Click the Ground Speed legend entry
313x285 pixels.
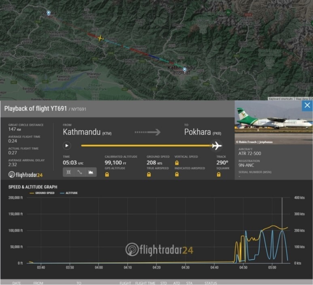(x=42, y=193)
